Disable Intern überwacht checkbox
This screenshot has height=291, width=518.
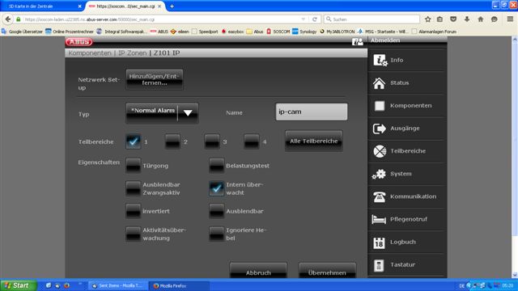click(x=216, y=188)
